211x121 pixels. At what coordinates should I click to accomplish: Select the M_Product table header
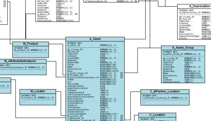pyautogui.click(x=31, y=44)
